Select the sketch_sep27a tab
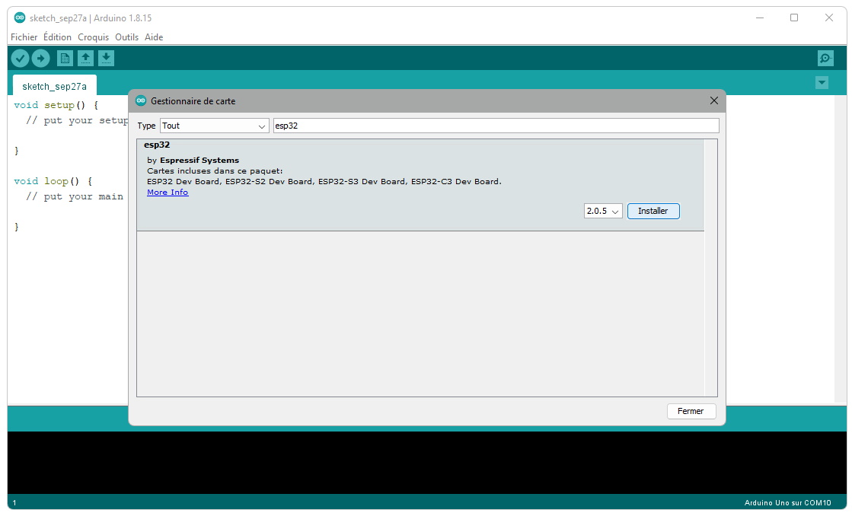This screenshot has height=516, width=852. (54, 86)
